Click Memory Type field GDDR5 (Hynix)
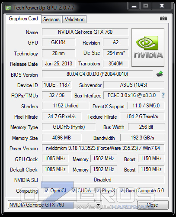This screenshot has width=176, height=217. [x=69, y=127]
